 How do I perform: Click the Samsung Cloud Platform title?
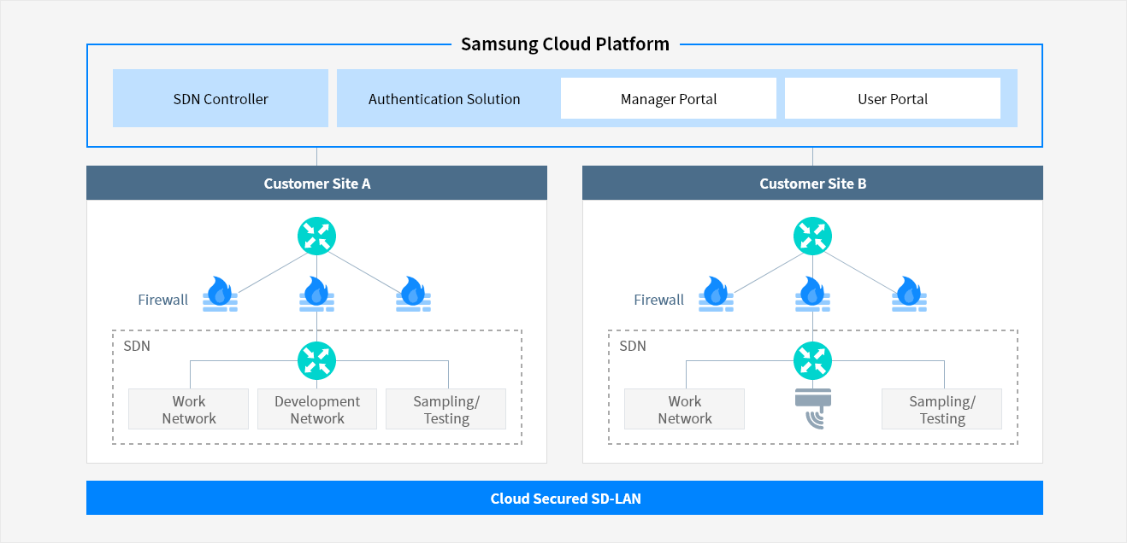pos(565,44)
